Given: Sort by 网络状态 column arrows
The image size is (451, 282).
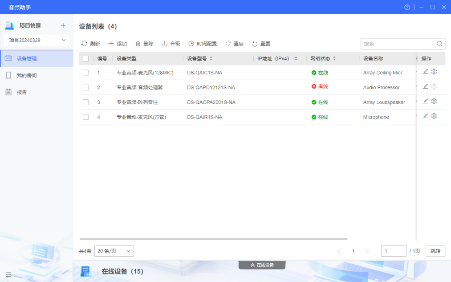Looking at the screenshot, I should (x=334, y=58).
